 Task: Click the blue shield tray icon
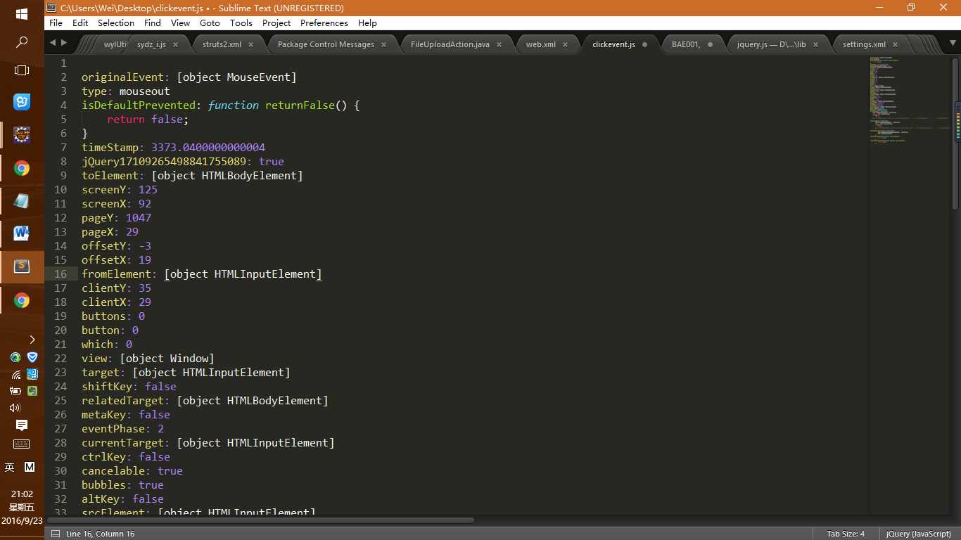[32, 357]
